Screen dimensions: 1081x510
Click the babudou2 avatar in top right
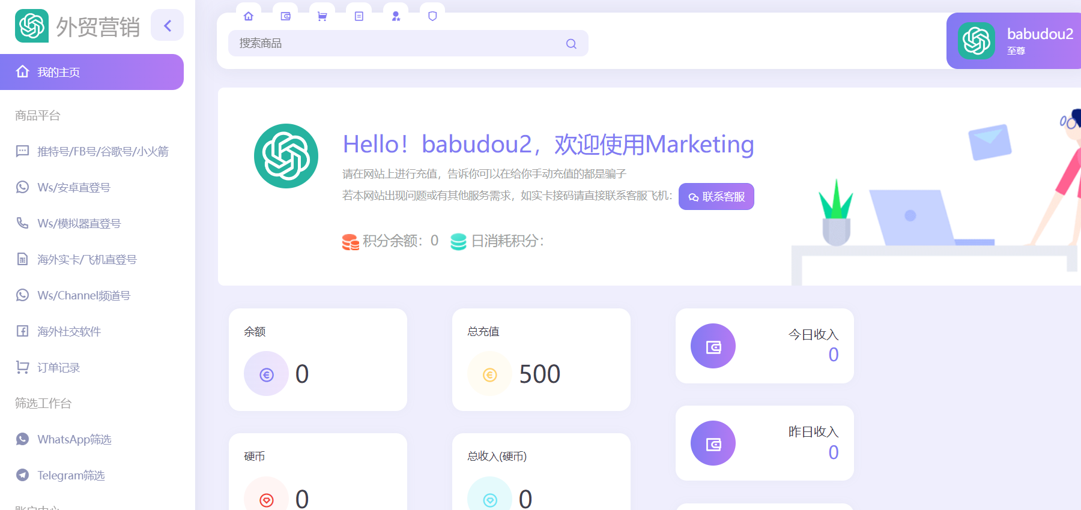977,41
